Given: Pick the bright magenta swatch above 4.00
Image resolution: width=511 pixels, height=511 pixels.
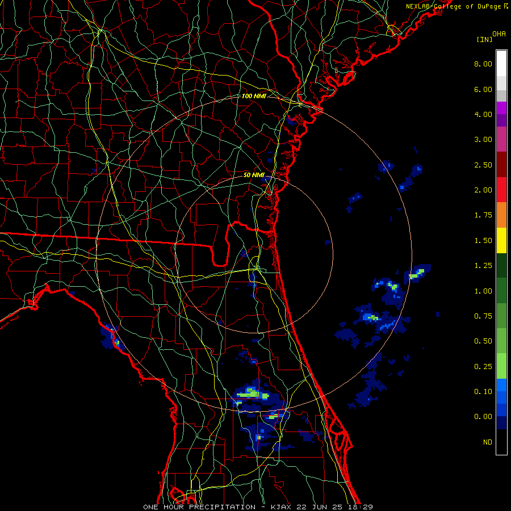Looking at the screenshot, I should pyautogui.click(x=501, y=108).
